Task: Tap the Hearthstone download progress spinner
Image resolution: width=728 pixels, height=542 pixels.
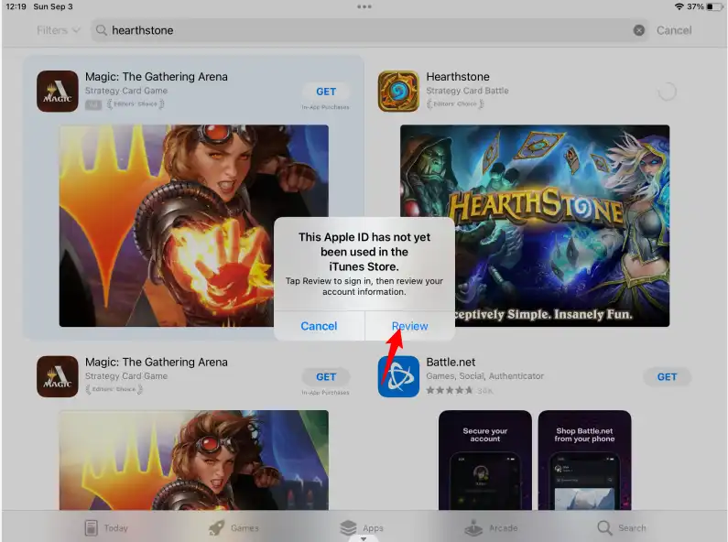Action: tap(667, 92)
